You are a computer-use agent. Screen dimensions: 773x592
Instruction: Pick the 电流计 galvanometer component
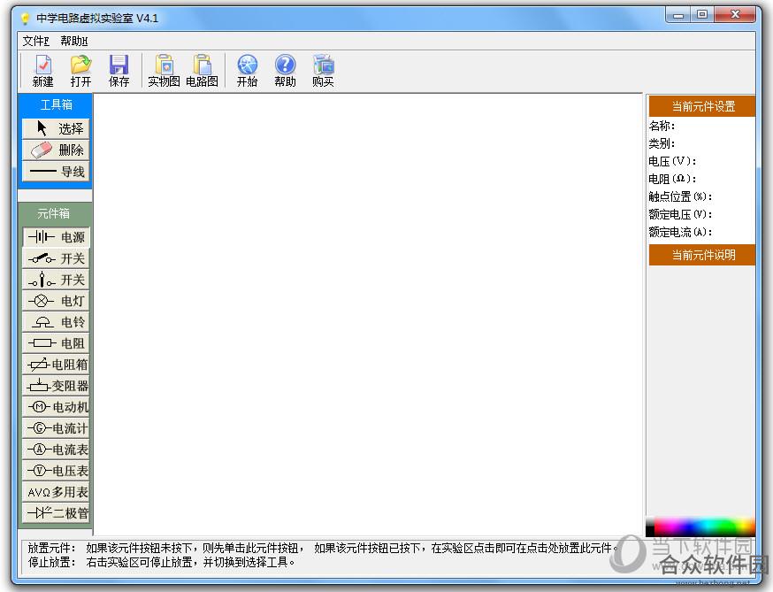point(57,428)
